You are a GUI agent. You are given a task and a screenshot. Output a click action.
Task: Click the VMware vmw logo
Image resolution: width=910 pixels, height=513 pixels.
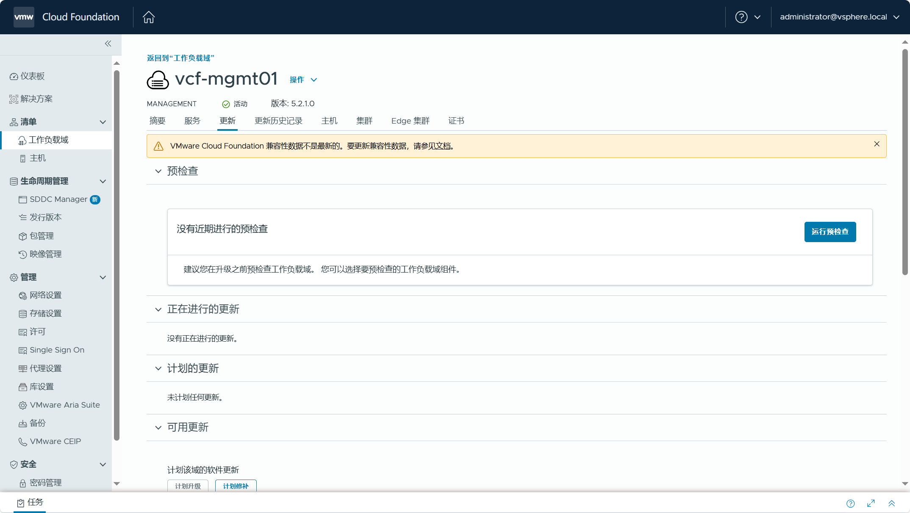point(24,17)
